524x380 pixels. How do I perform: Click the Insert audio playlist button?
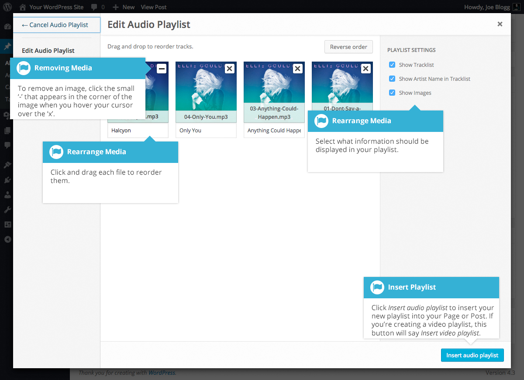pyautogui.click(x=472, y=355)
